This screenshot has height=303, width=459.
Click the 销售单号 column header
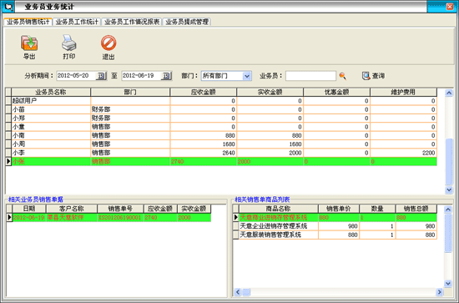coord(120,209)
